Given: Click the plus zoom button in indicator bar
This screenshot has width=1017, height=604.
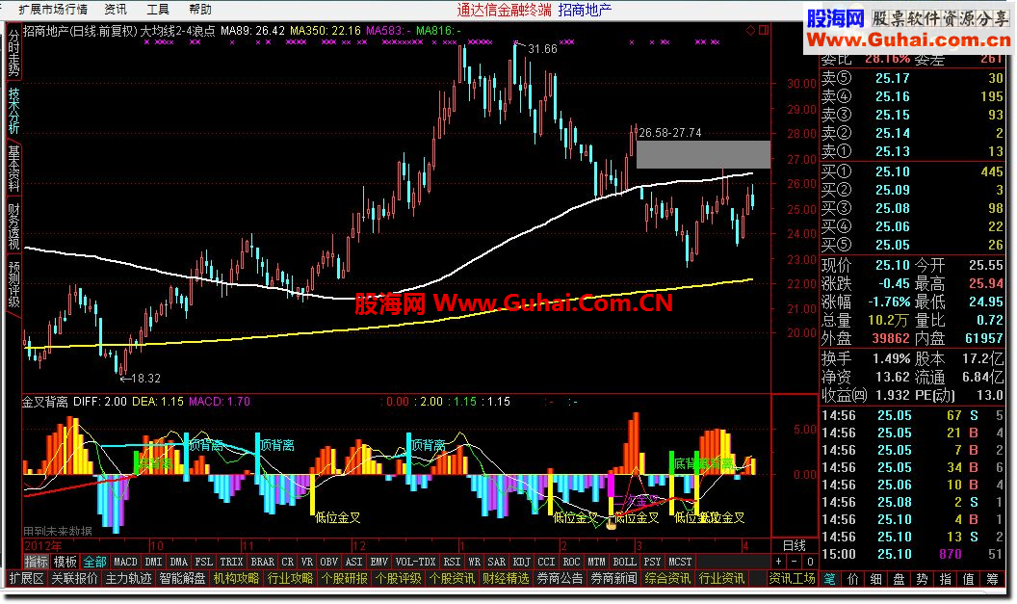Looking at the screenshot, I should (x=779, y=562).
